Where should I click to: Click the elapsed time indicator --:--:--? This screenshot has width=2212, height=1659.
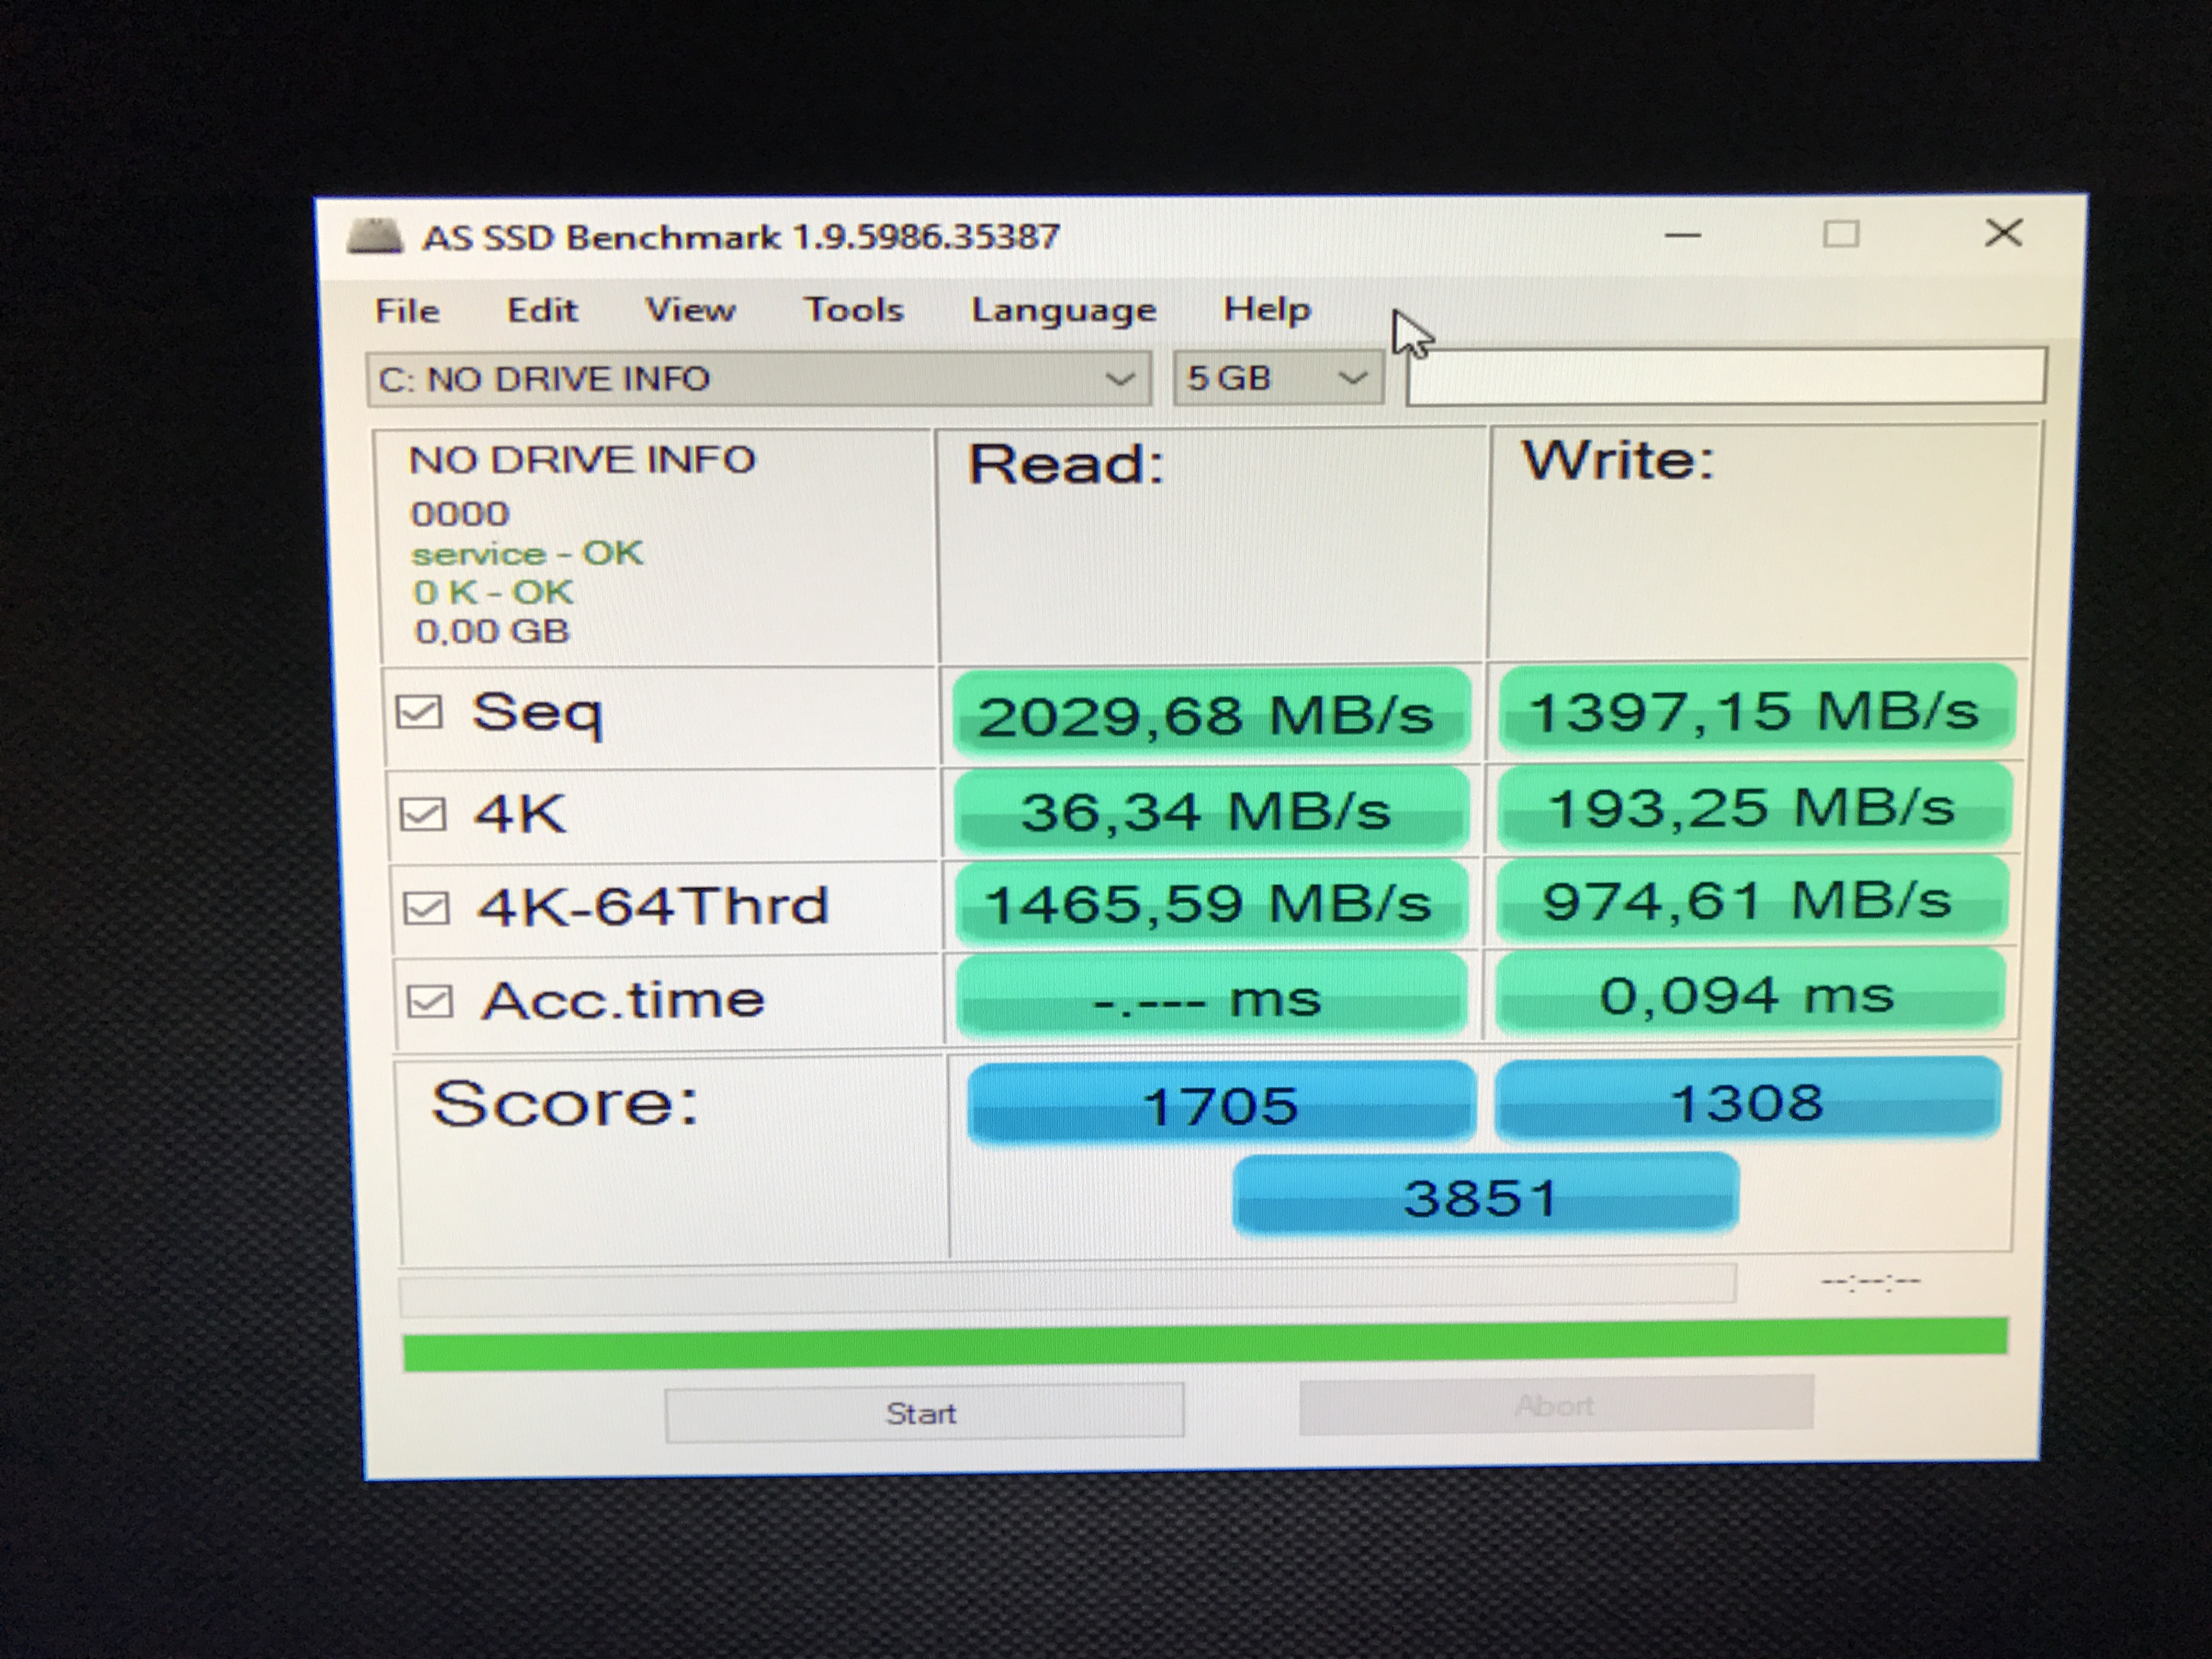coord(1871,1281)
